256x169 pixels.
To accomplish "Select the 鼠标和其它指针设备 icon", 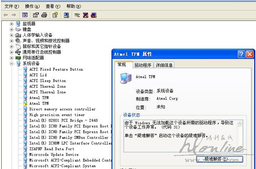I will click(18, 47).
